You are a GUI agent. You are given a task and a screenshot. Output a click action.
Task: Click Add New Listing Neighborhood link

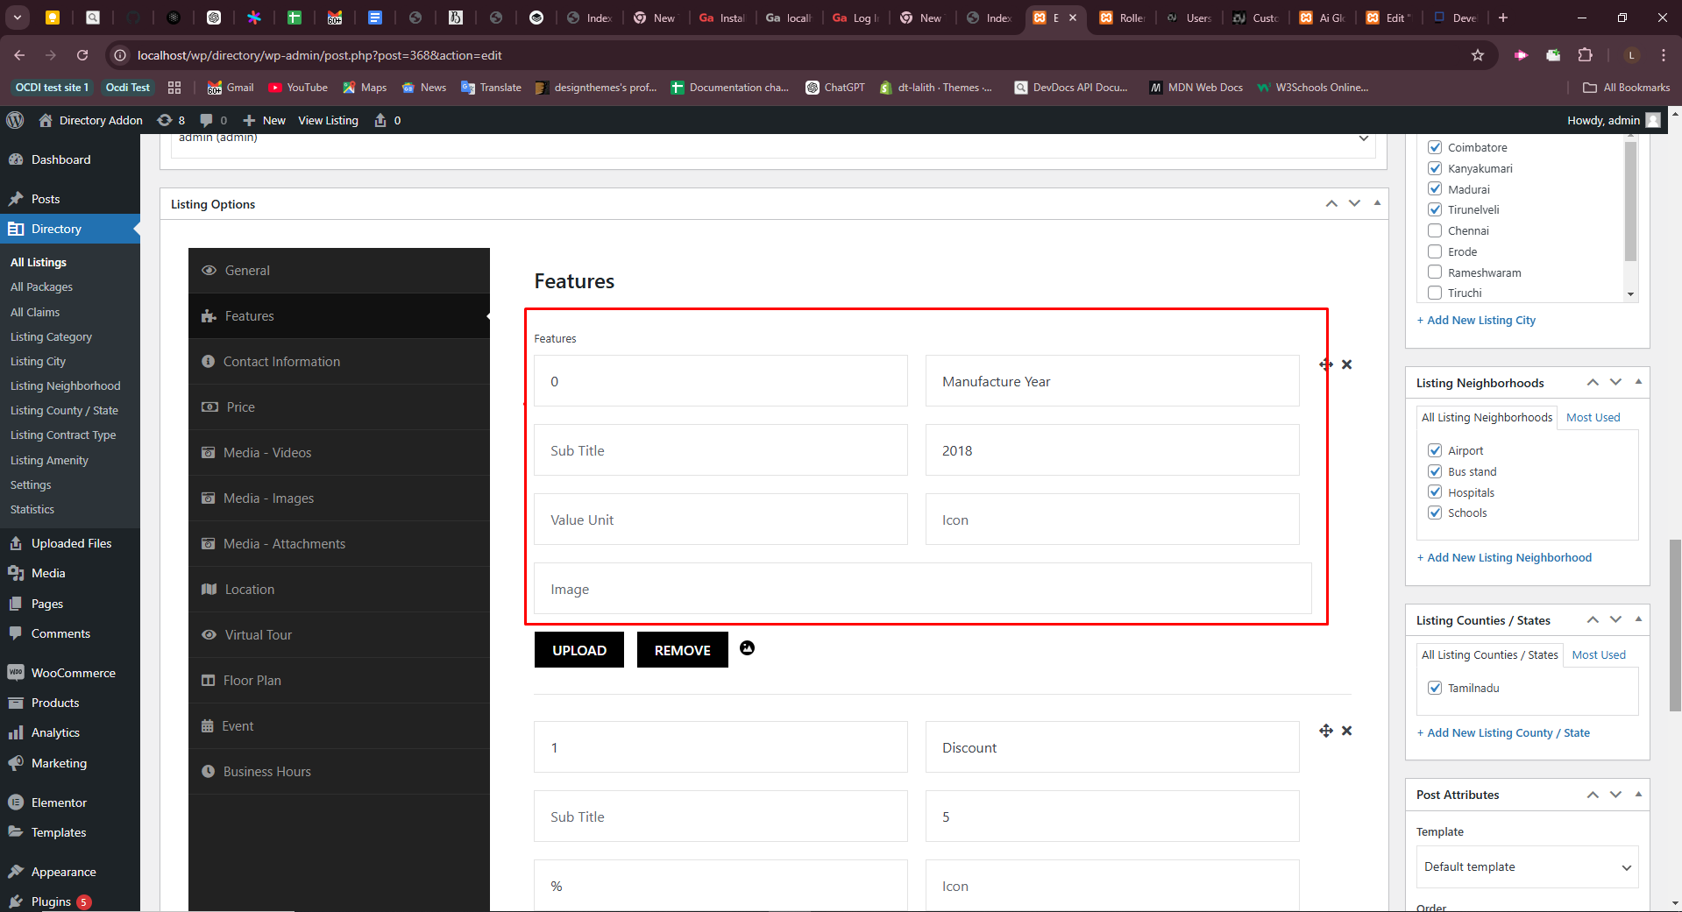click(x=1504, y=557)
